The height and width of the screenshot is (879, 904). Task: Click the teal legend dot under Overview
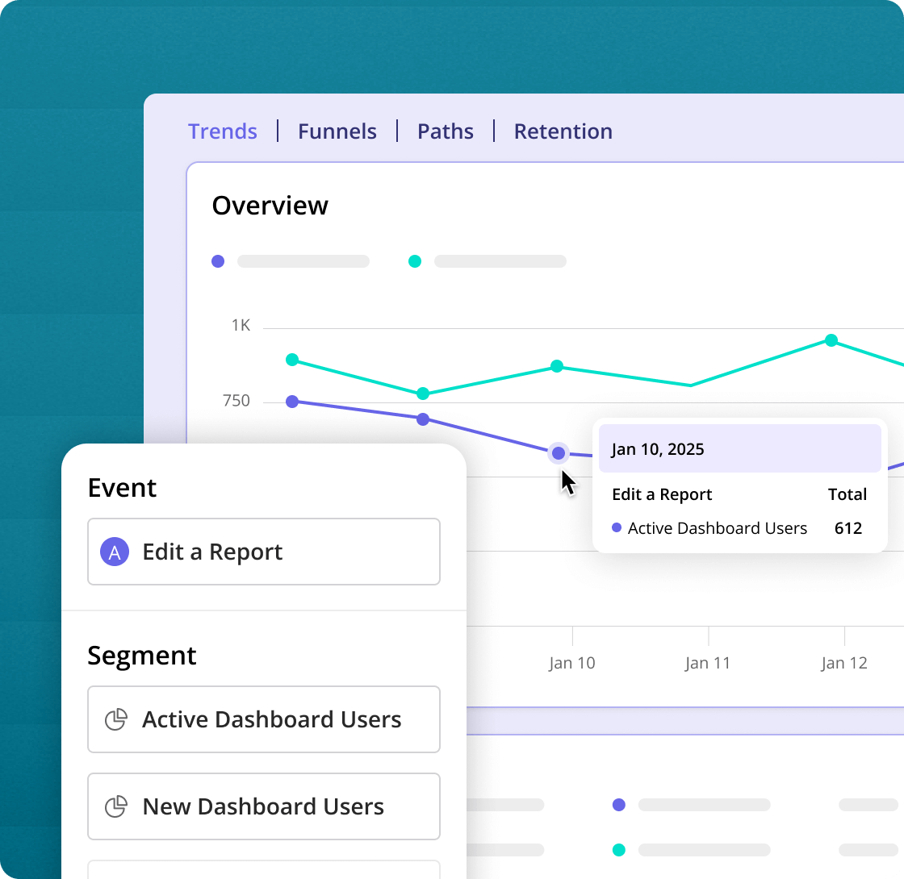click(415, 261)
